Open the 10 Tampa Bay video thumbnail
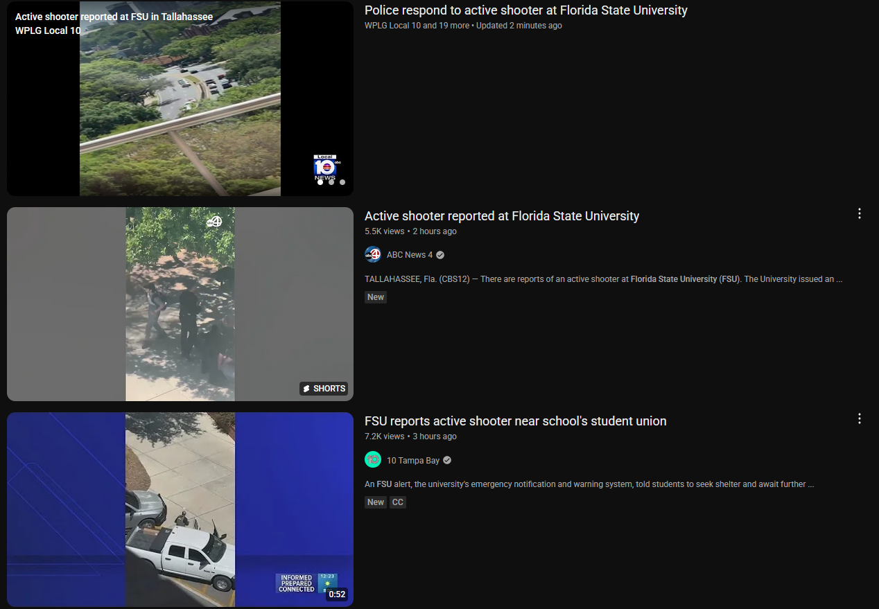The height and width of the screenshot is (609, 879). [x=180, y=509]
